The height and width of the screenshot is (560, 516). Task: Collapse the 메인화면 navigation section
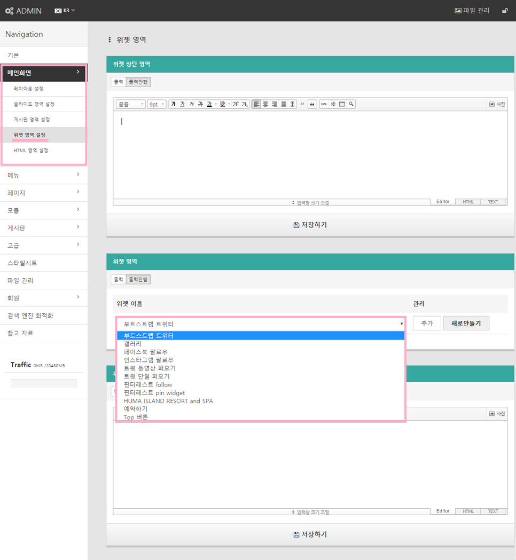tap(44, 73)
